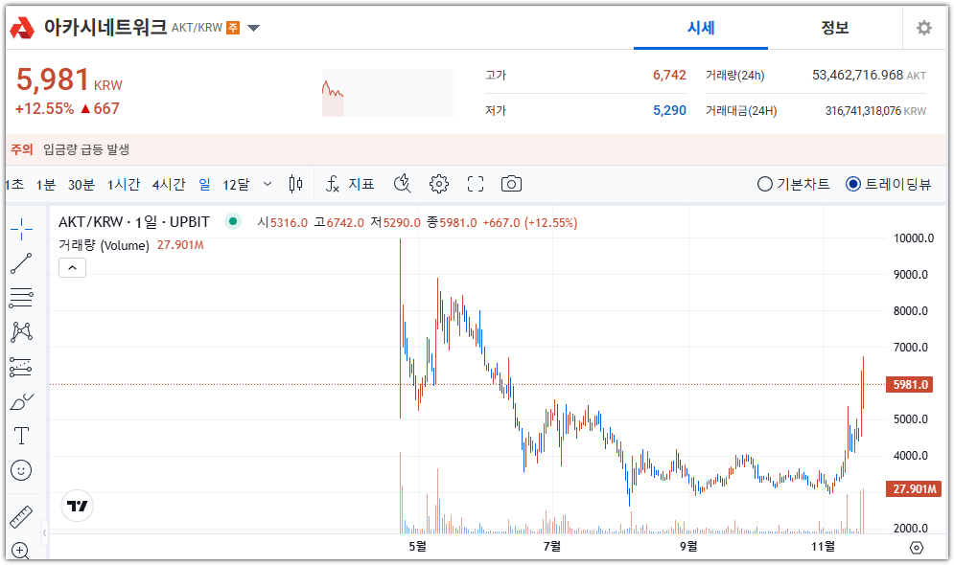
Task: Change the candlestick chart style
Action: click(x=295, y=184)
